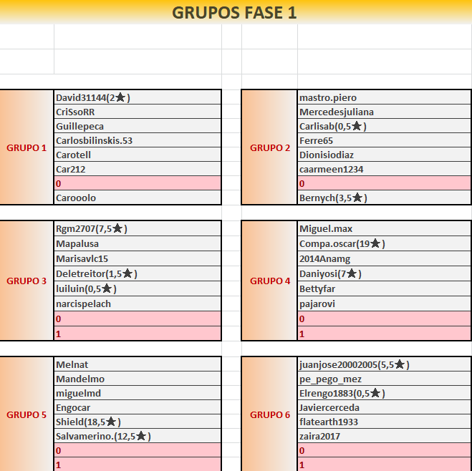Viewport: 472px width, 471px height.
Task: Click the David31144 player cell
Action: pos(137,97)
